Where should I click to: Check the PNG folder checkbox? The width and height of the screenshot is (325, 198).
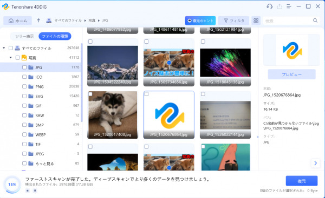click(x=24, y=86)
